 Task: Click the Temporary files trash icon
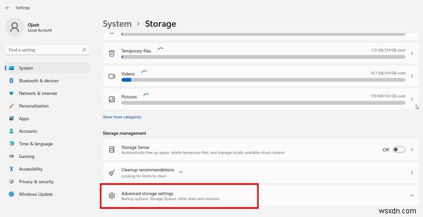pyautogui.click(x=112, y=53)
